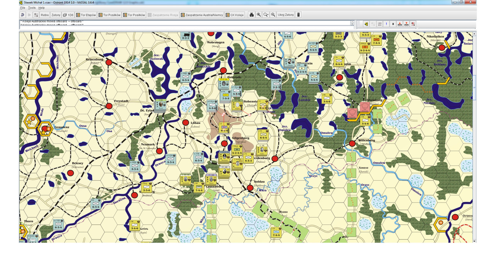Click the map snapshot camera icon
The width and height of the screenshot is (494, 273).
pyautogui.click(x=252, y=15)
